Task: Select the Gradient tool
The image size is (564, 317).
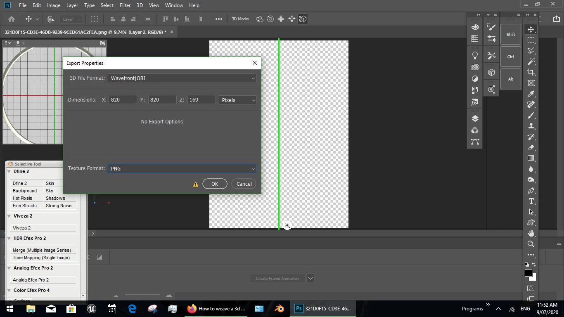Action: click(531, 158)
